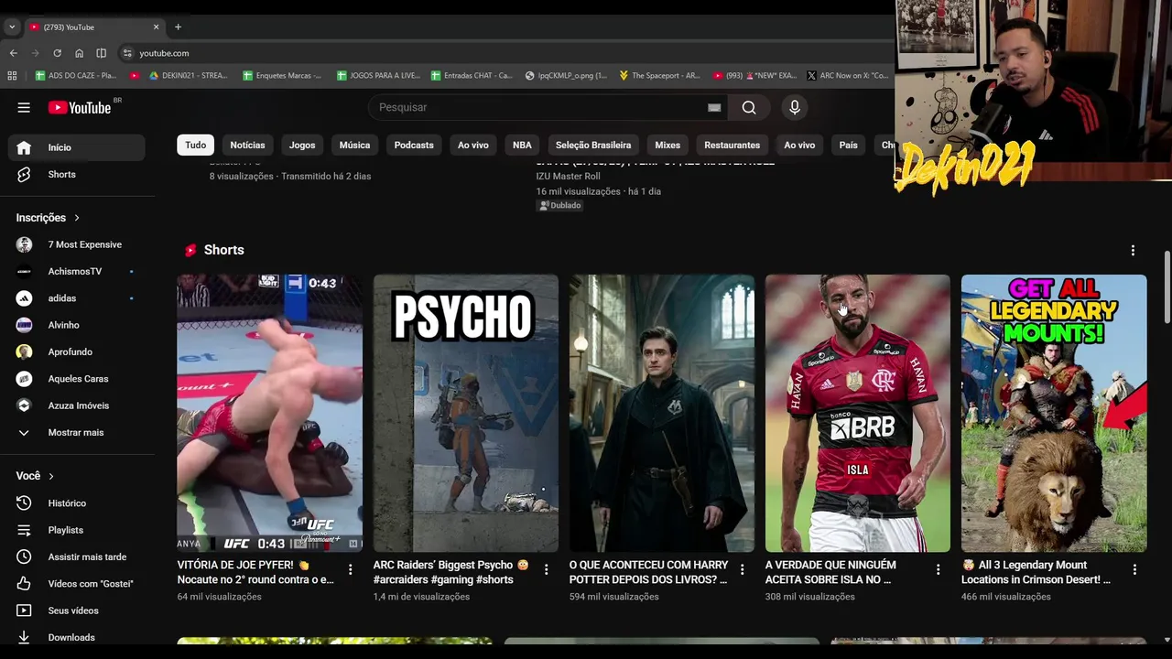Select the Mixes filter chip

point(667,145)
